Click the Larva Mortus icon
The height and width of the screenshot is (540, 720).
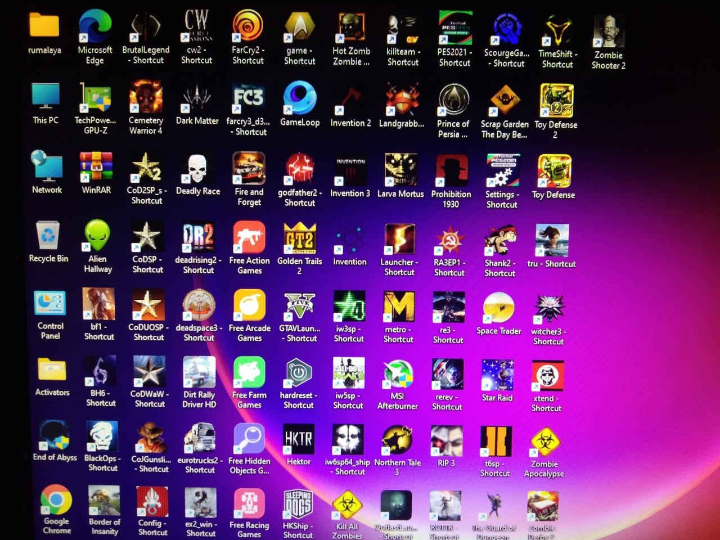click(400, 169)
